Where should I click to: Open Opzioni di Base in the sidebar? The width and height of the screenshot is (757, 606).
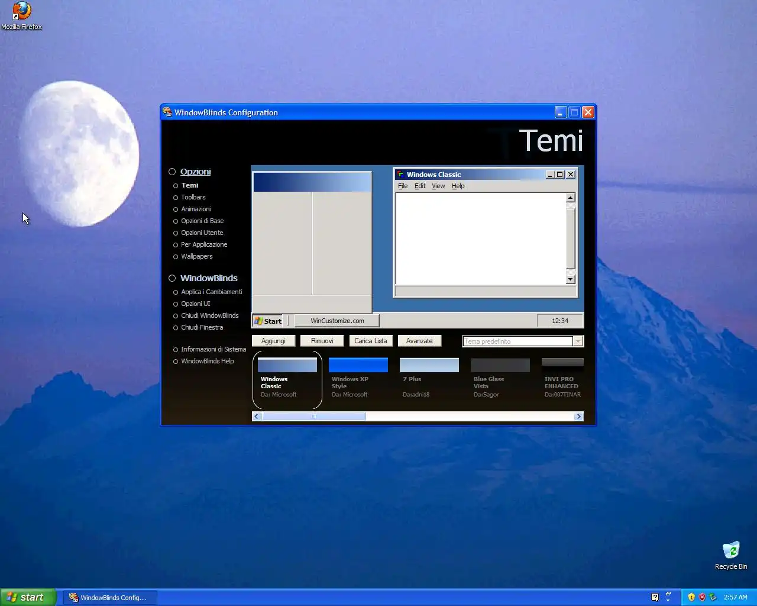[x=202, y=221]
